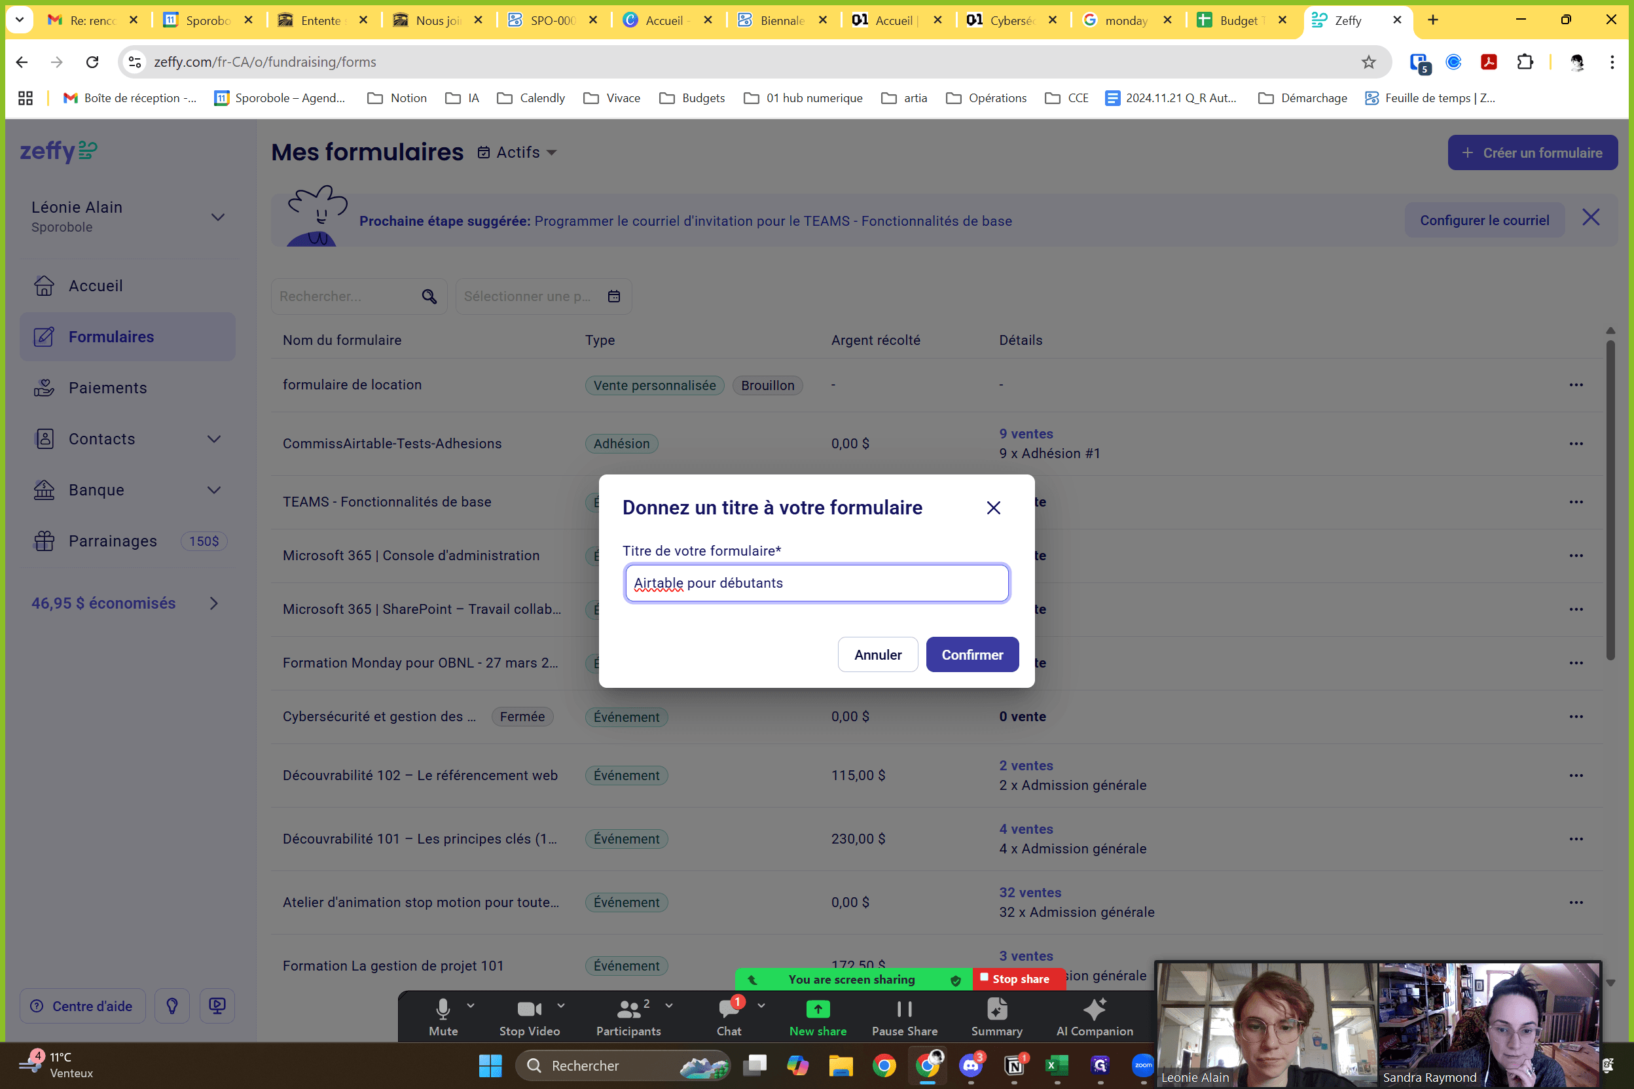This screenshot has height=1089, width=1634.
Task: Expand the options arrow next to Participants
Action: tap(669, 1005)
